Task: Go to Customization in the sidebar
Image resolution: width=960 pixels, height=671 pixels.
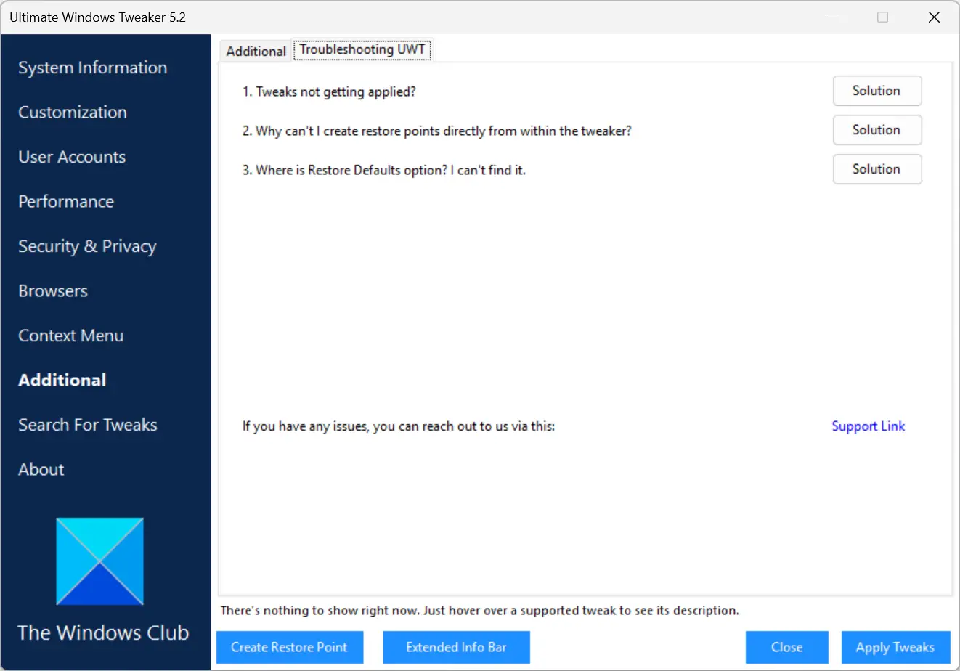Action: click(x=73, y=113)
